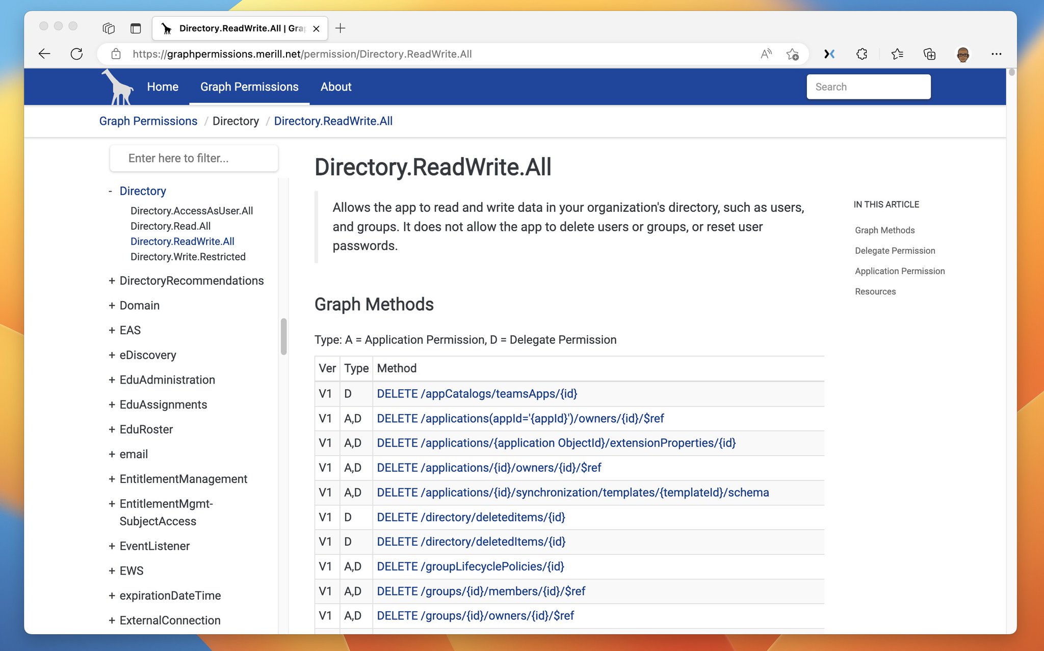Click the user profile avatar

962,54
